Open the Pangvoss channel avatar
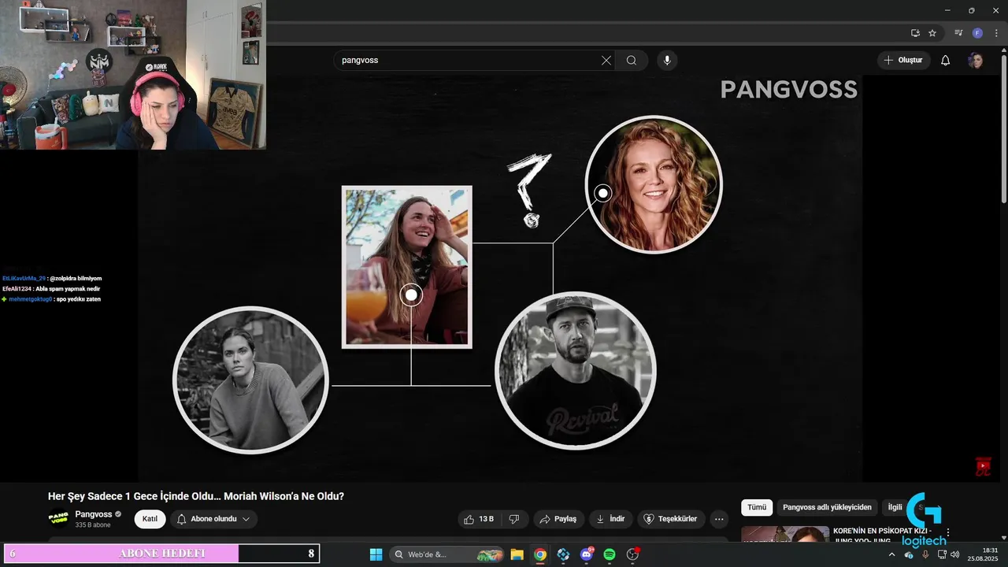This screenshot has width=1008, height=567. click(x=58, y=518)
